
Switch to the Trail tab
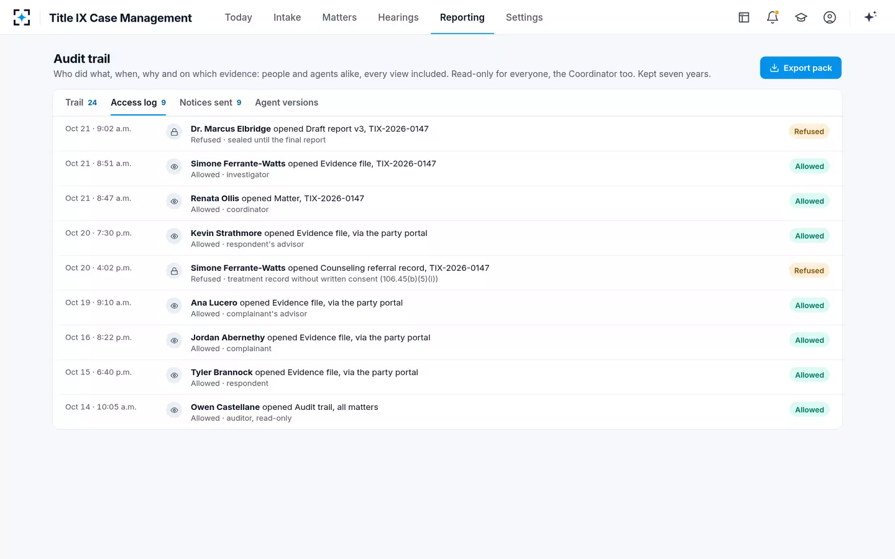(x=81, y=102)
